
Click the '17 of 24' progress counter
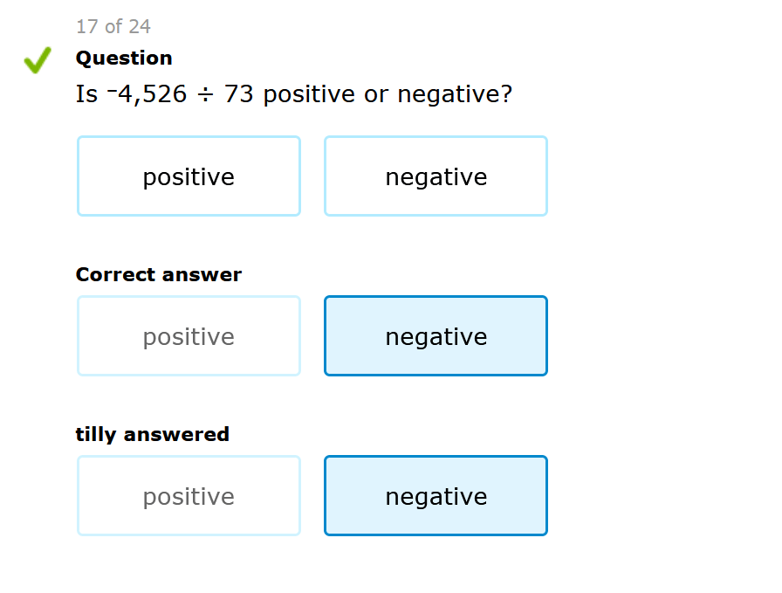[113, 27]
